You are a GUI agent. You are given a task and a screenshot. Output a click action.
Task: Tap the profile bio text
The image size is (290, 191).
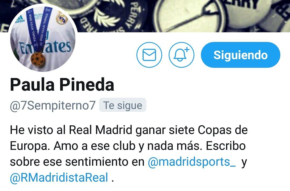point(129,154)
